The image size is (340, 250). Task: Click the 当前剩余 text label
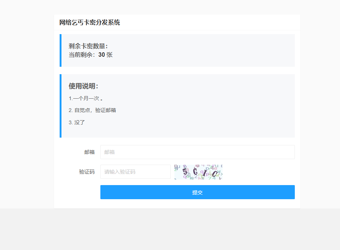click(x=81, y=55)
